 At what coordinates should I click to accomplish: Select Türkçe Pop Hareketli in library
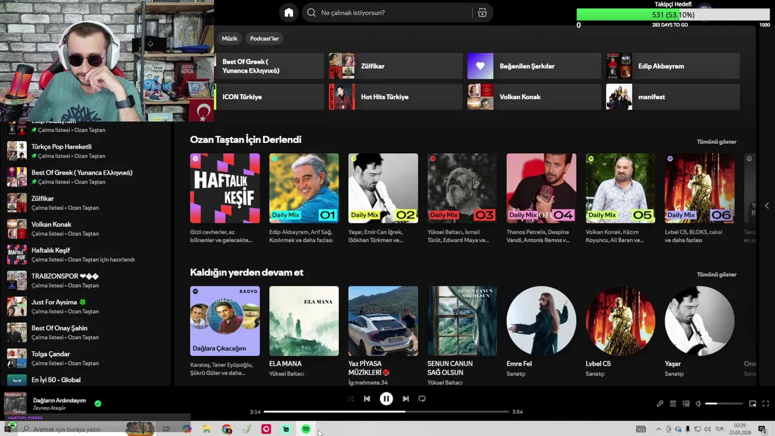[86, 151]
